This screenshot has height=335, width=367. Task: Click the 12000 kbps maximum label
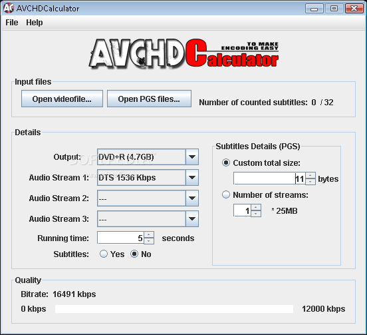tap(324, 309)
